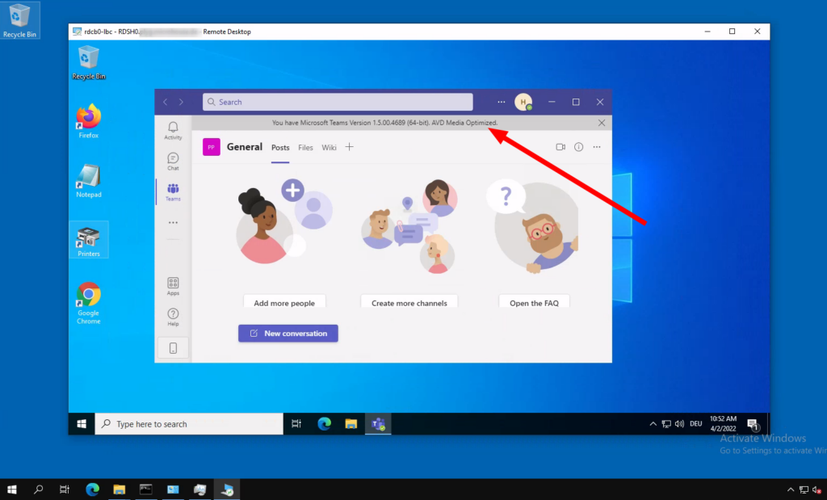
Task: Open remote Start menu
Action: (82, 424)
